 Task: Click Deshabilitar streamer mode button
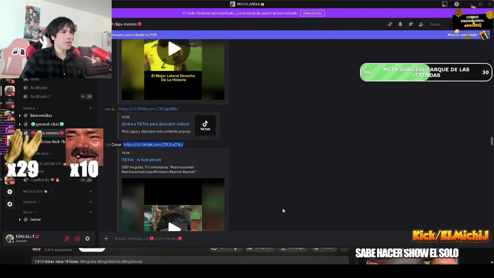tap(313, 13)
